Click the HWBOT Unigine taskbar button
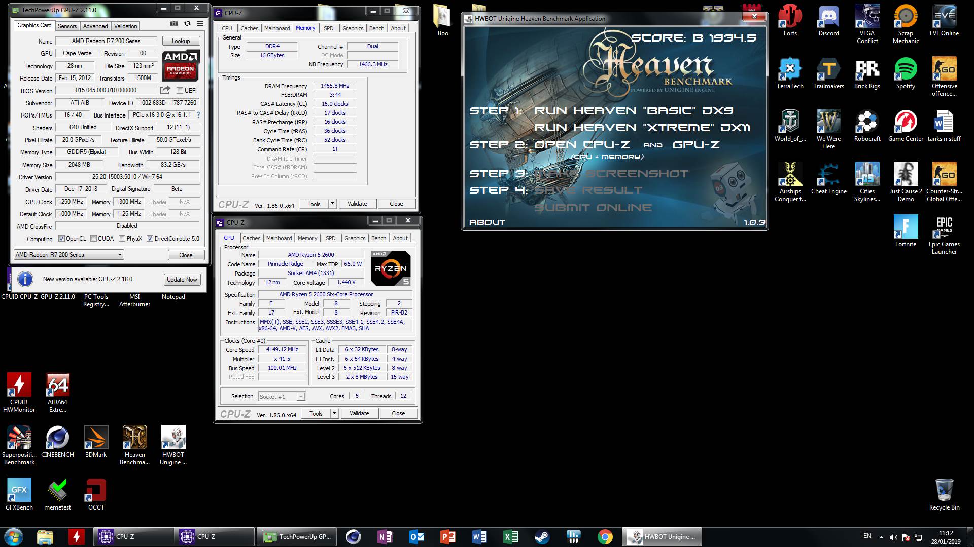 click(662, 537)
